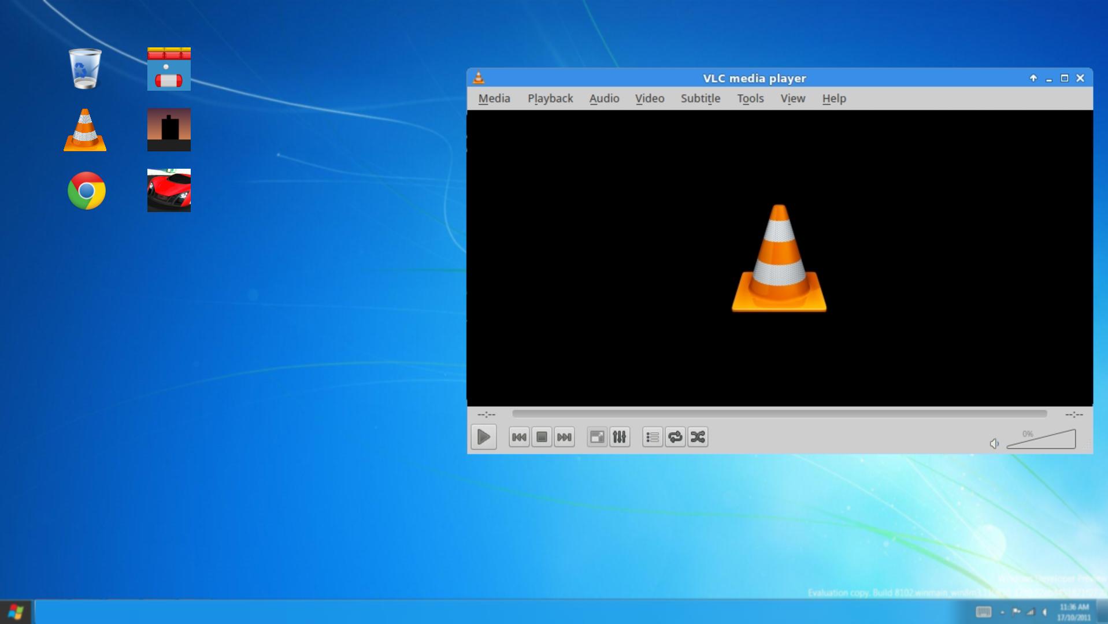The width and height of the screenshot is (1108, 624).
Task: Select the VLC cone desktop shortcut
Action: pyautogui.click(x=85, y=130)
